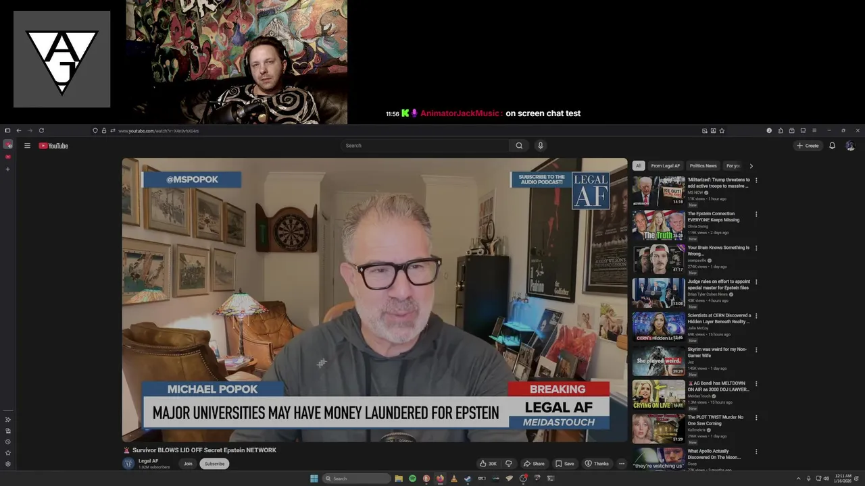Open the Legal AF channel name link
Viewport: 865px width, 486px height.
(x=148, y=461)
